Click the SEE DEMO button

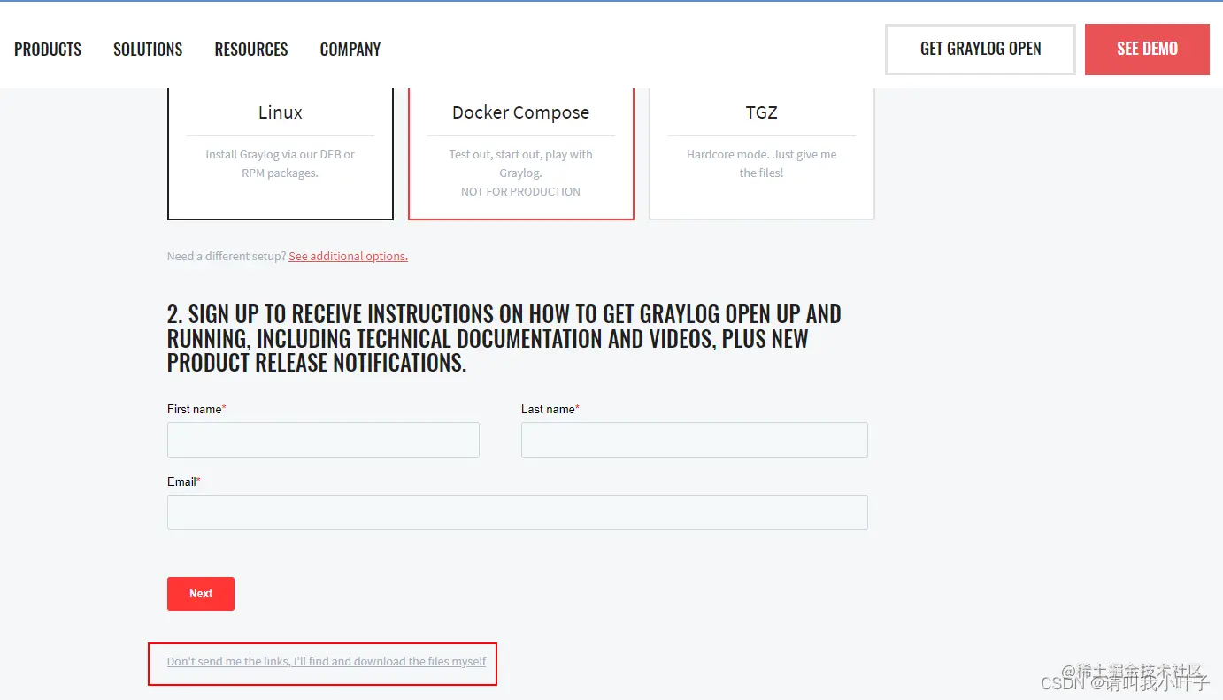point(1147,50)
